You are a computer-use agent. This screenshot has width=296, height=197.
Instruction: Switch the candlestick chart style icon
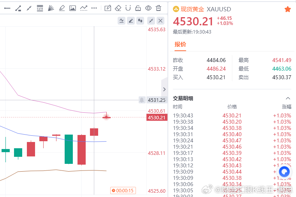click(x=140, y=21)
